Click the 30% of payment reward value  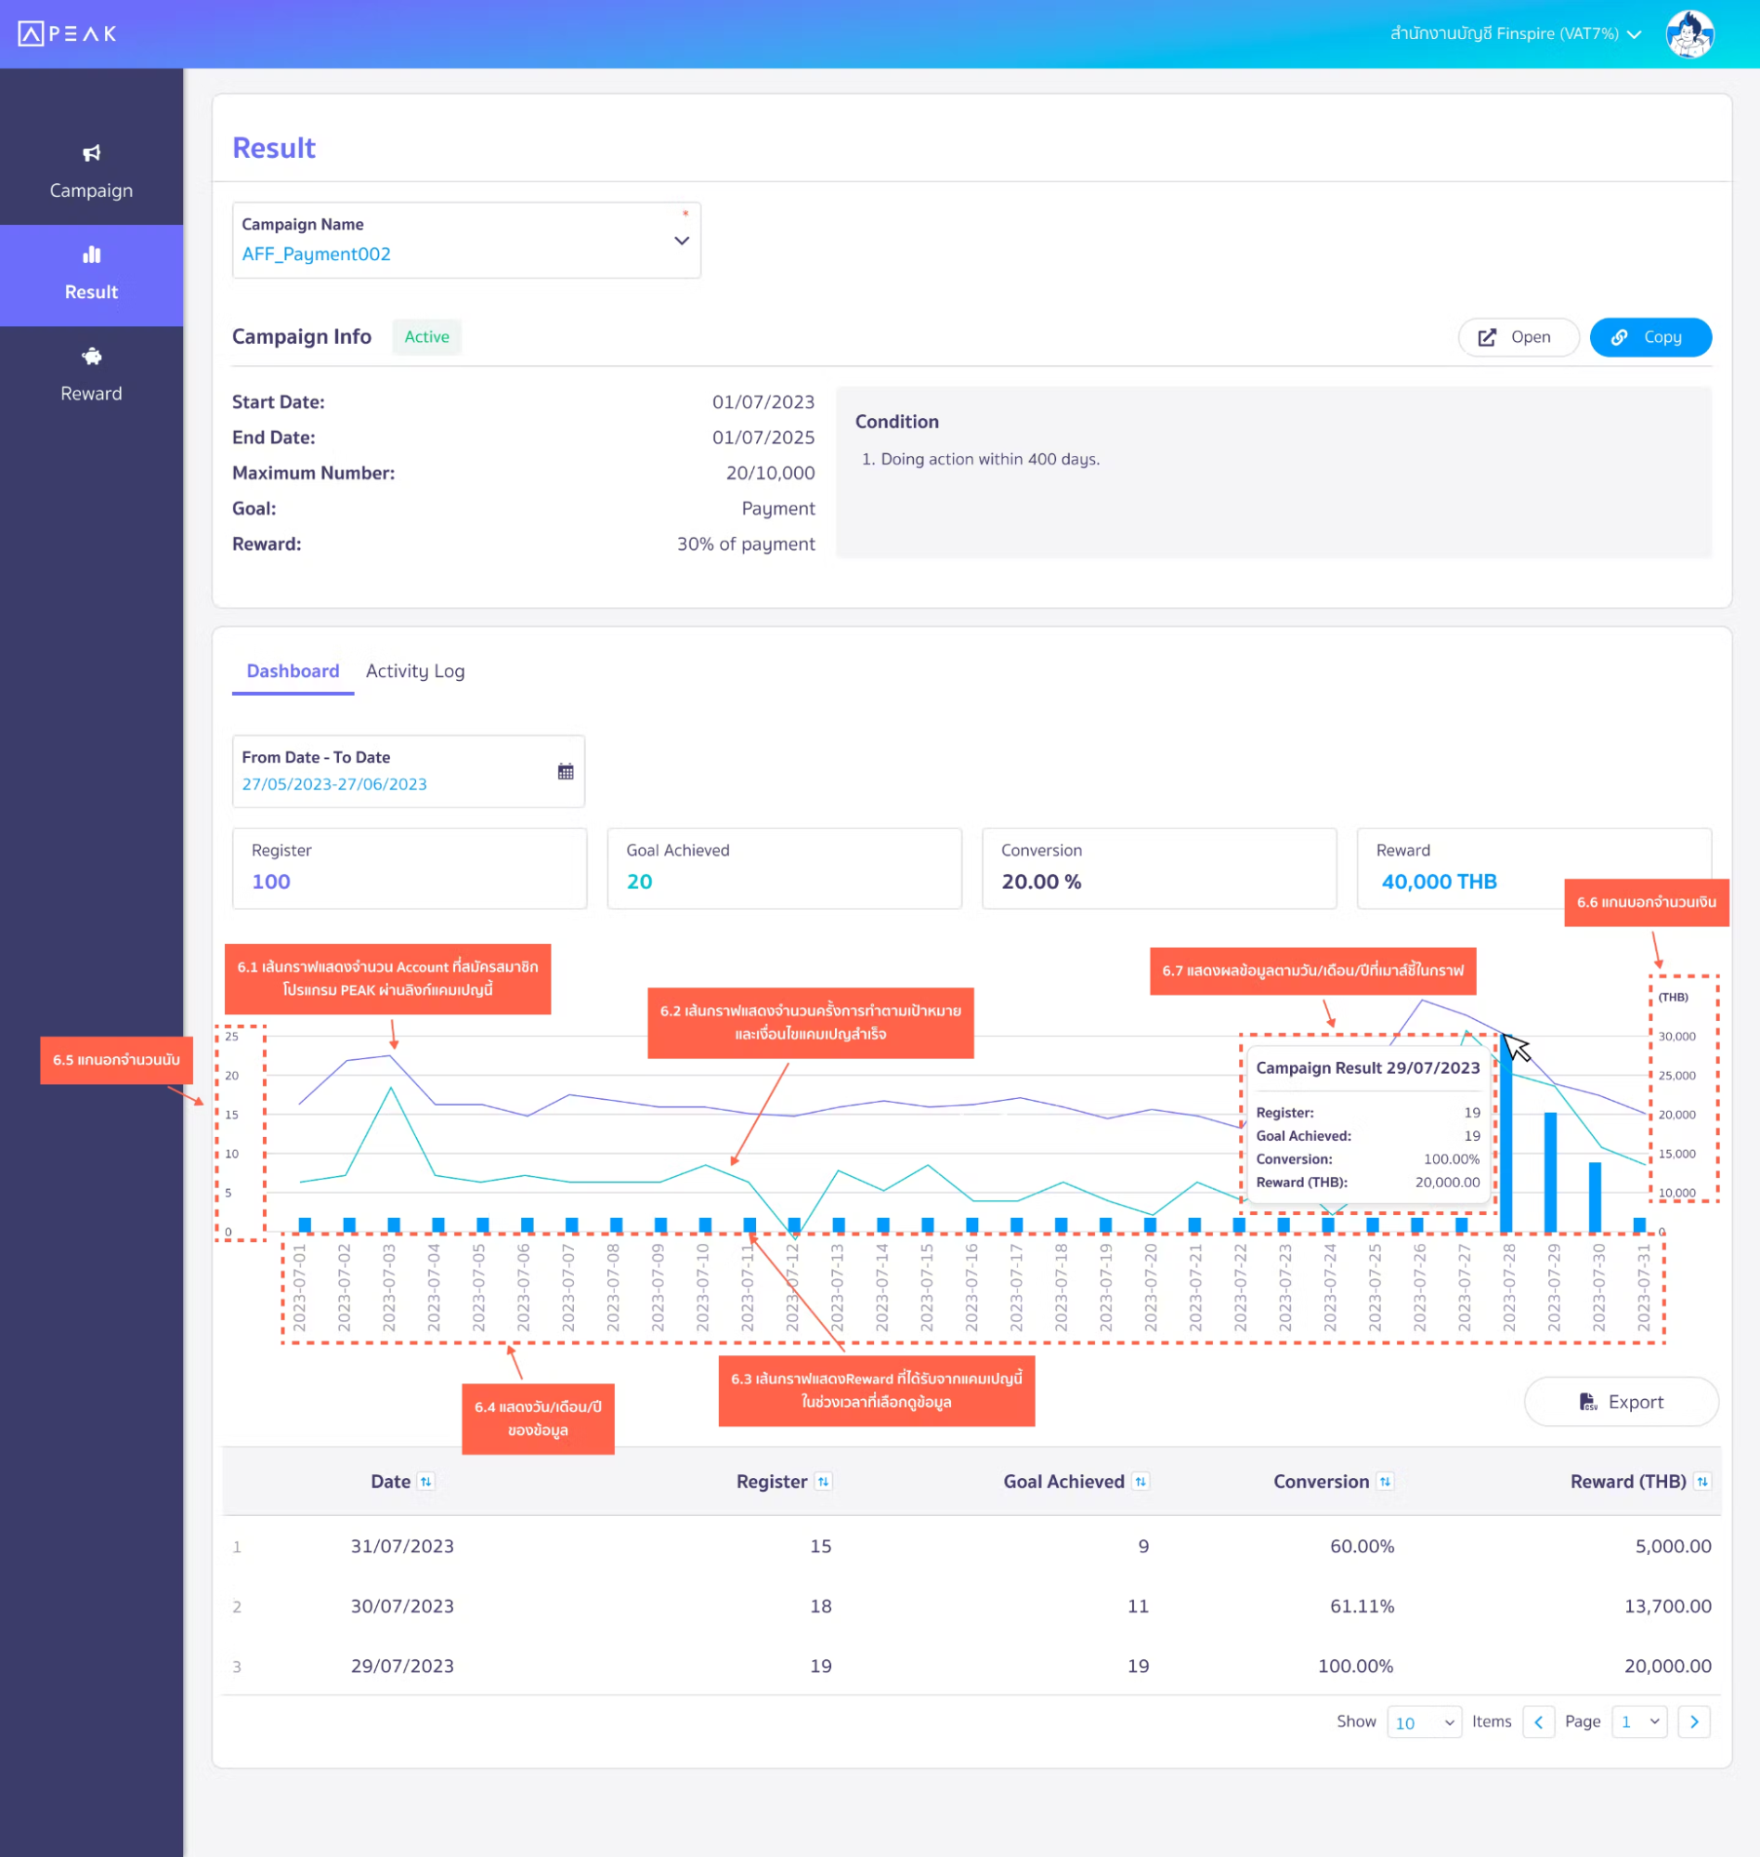[746, 544]
